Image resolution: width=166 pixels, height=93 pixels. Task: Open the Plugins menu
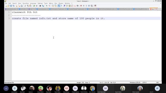[x=61, y=3]
